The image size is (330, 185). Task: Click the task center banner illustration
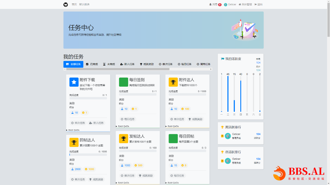tap(245, 30)
